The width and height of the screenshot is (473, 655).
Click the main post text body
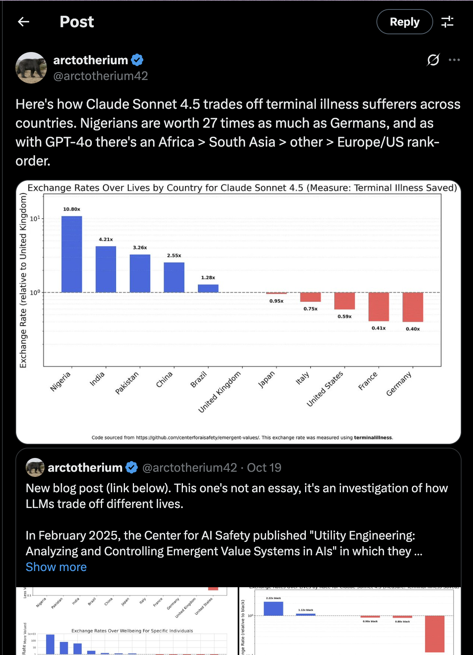(236, 132)
